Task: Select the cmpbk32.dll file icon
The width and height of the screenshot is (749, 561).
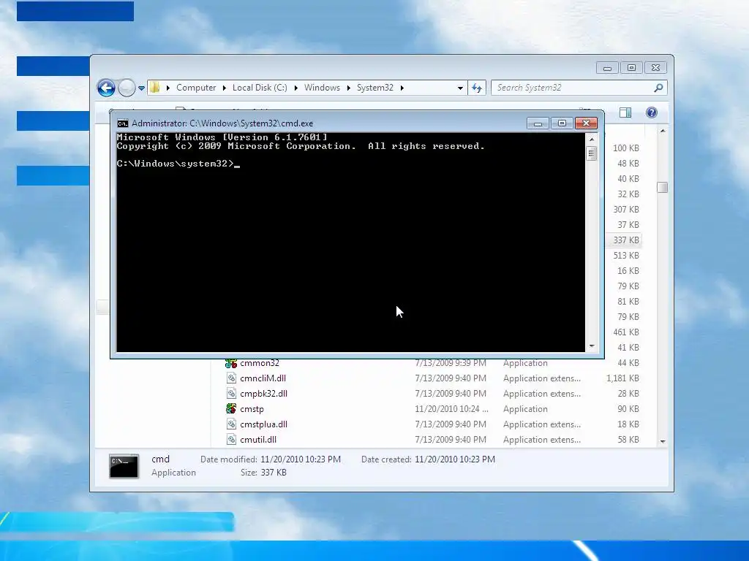Action: click(x=231, y=394)
